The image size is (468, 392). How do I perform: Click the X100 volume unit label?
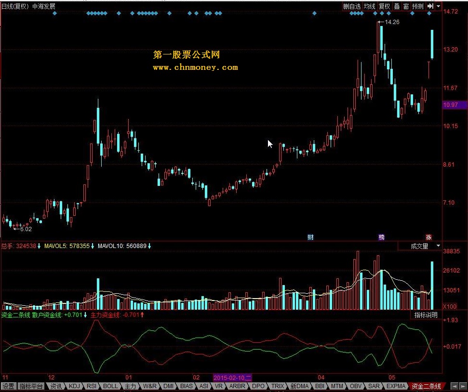coord(450,307)
